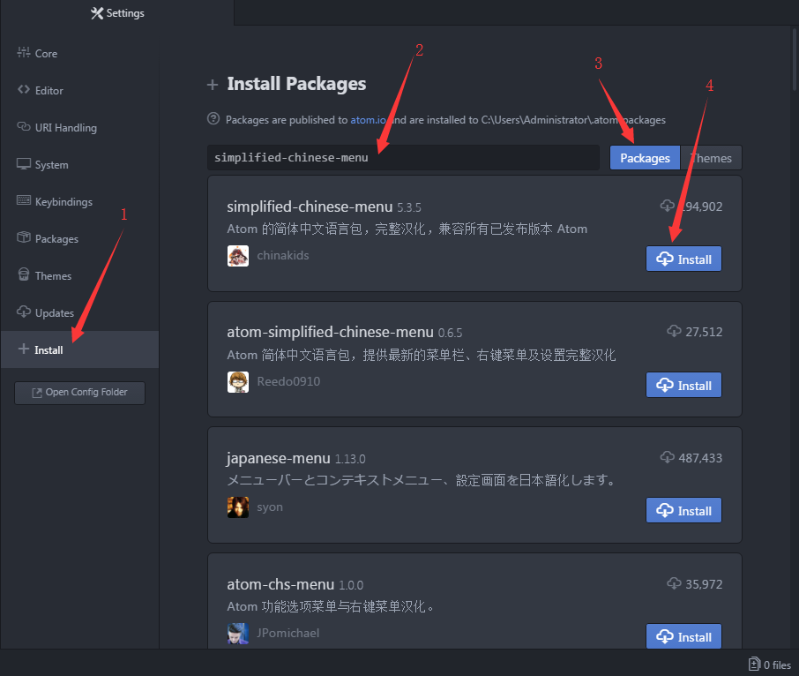Click the question mark help icon
This screenshot has height=676, width=799.
click(213, 119)
